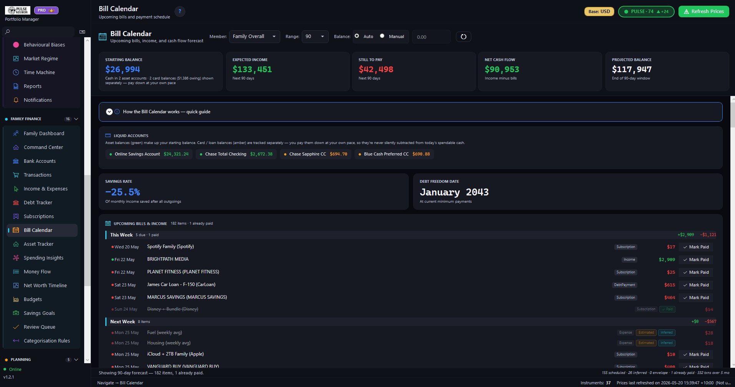
Task: Click the Time Machine clock icon
Action: click(x=16, y=72)
